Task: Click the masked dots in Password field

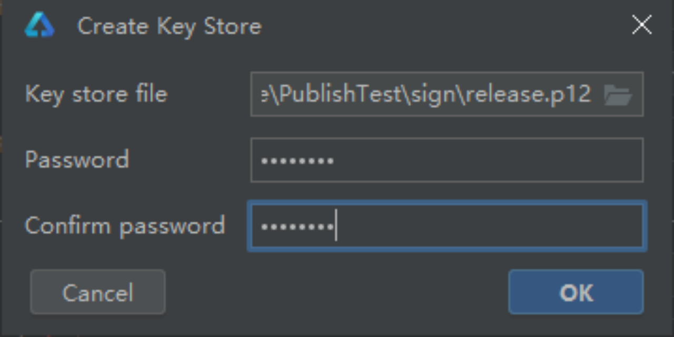Action: 298,161
